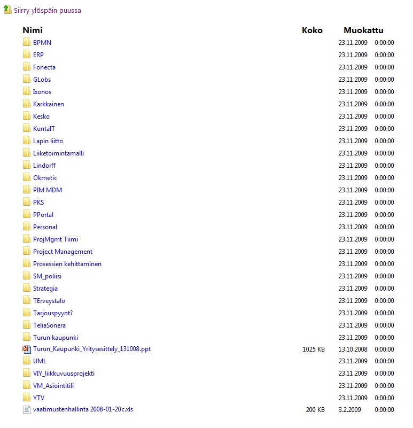This screenshot has width=413, height=428.
Task: Sort by the Muokattu column header
Action: (x=363, y=30)
